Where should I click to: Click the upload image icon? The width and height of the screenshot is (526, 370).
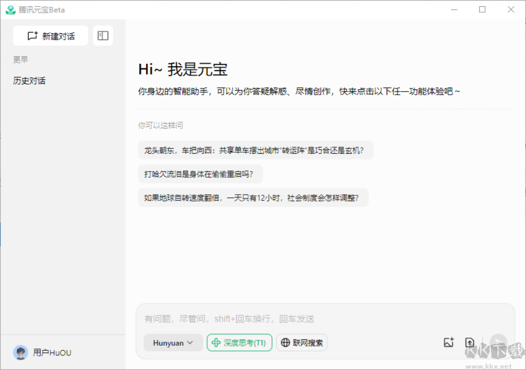(449, 343)
